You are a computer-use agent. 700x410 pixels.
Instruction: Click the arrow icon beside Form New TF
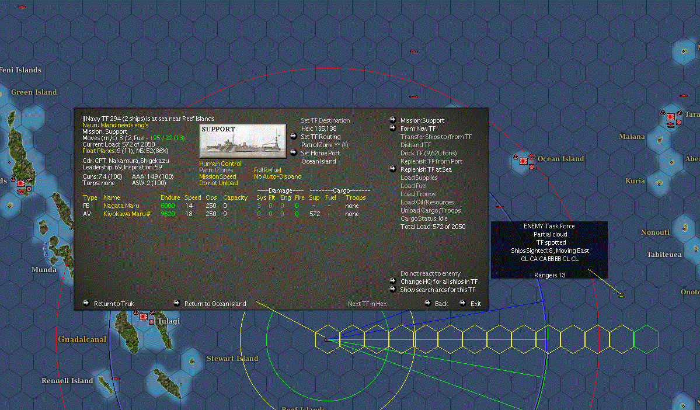393,128
